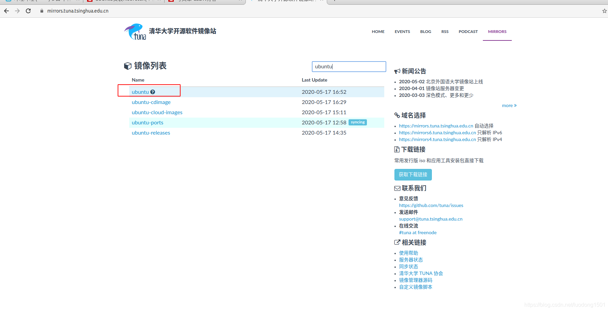
Task: Click the browser forward arrow
Action: [17, 11]
